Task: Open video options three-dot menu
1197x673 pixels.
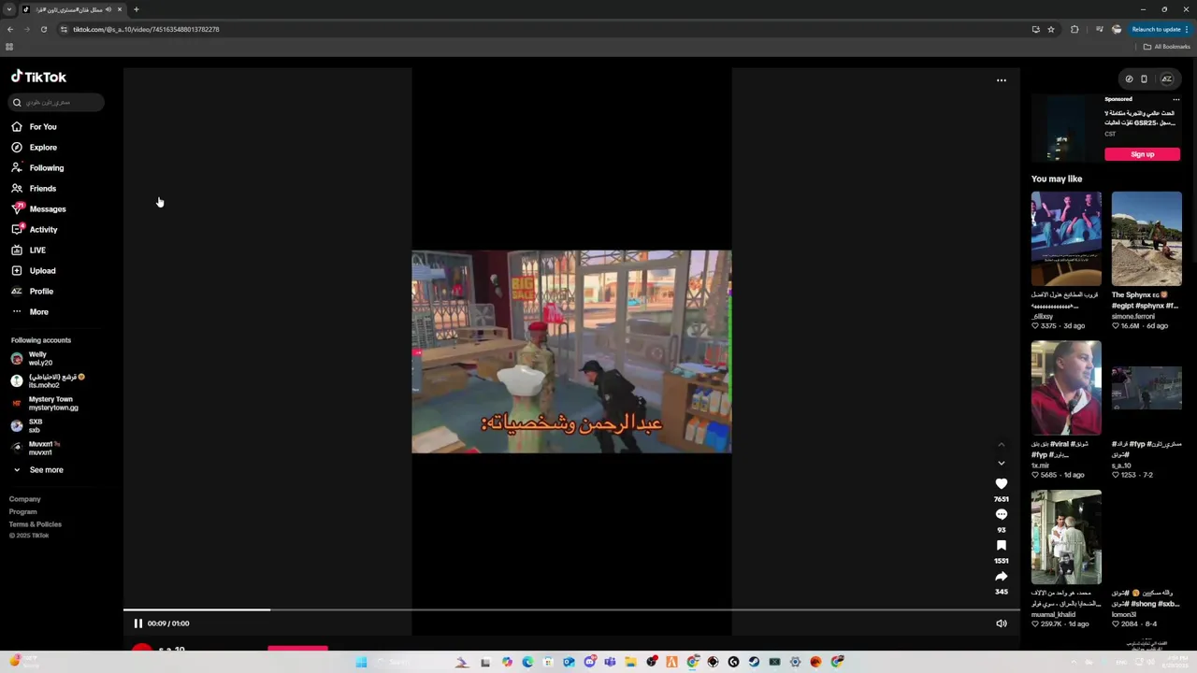Action: tap(1002, 80)
